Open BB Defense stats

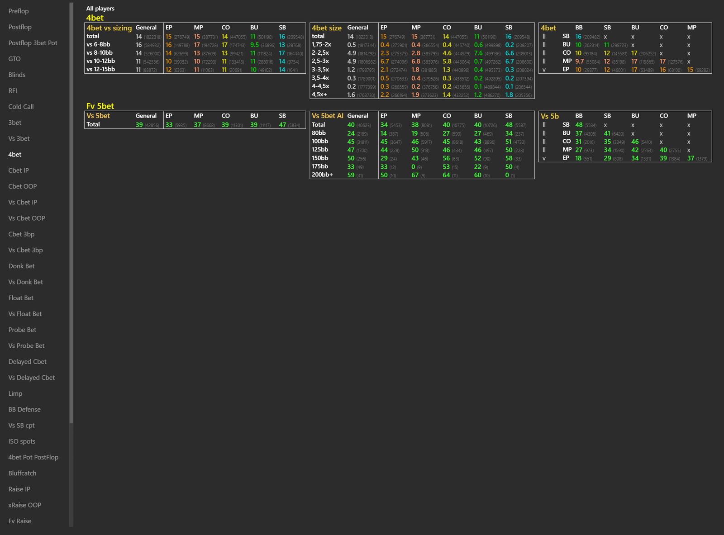click(24, 409)
